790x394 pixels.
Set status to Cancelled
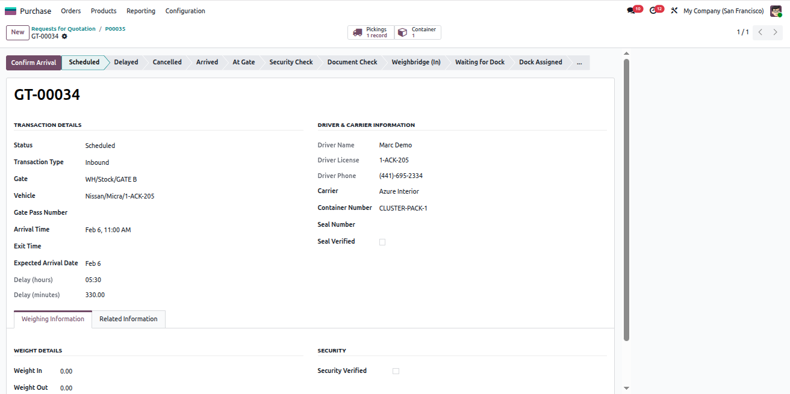pos(167,63)
